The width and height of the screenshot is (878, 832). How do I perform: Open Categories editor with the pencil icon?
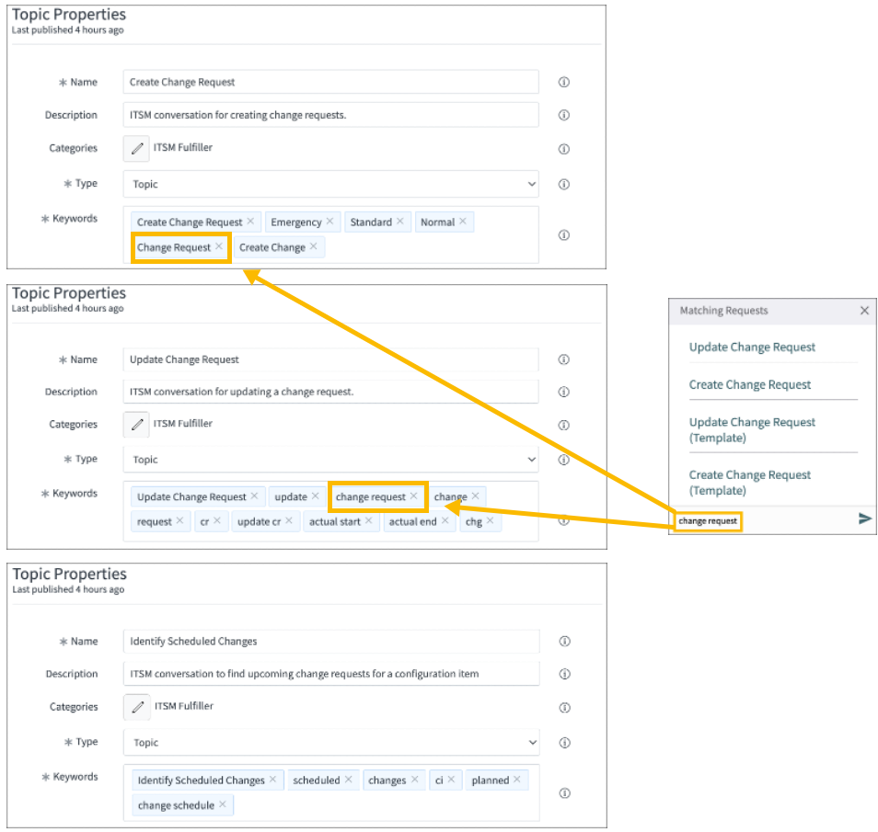[x=135, y=148]
